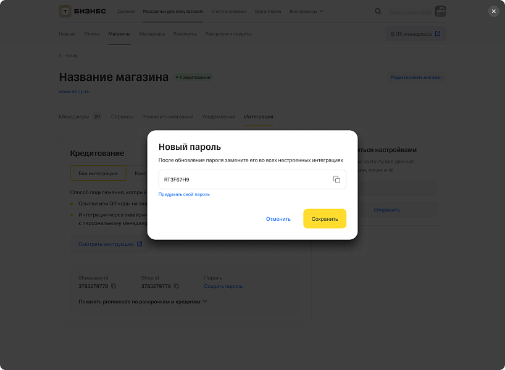Viewport: 505px width, 370px height.
Task: Copy the new password using the copy icon
Action: point(337,179)
